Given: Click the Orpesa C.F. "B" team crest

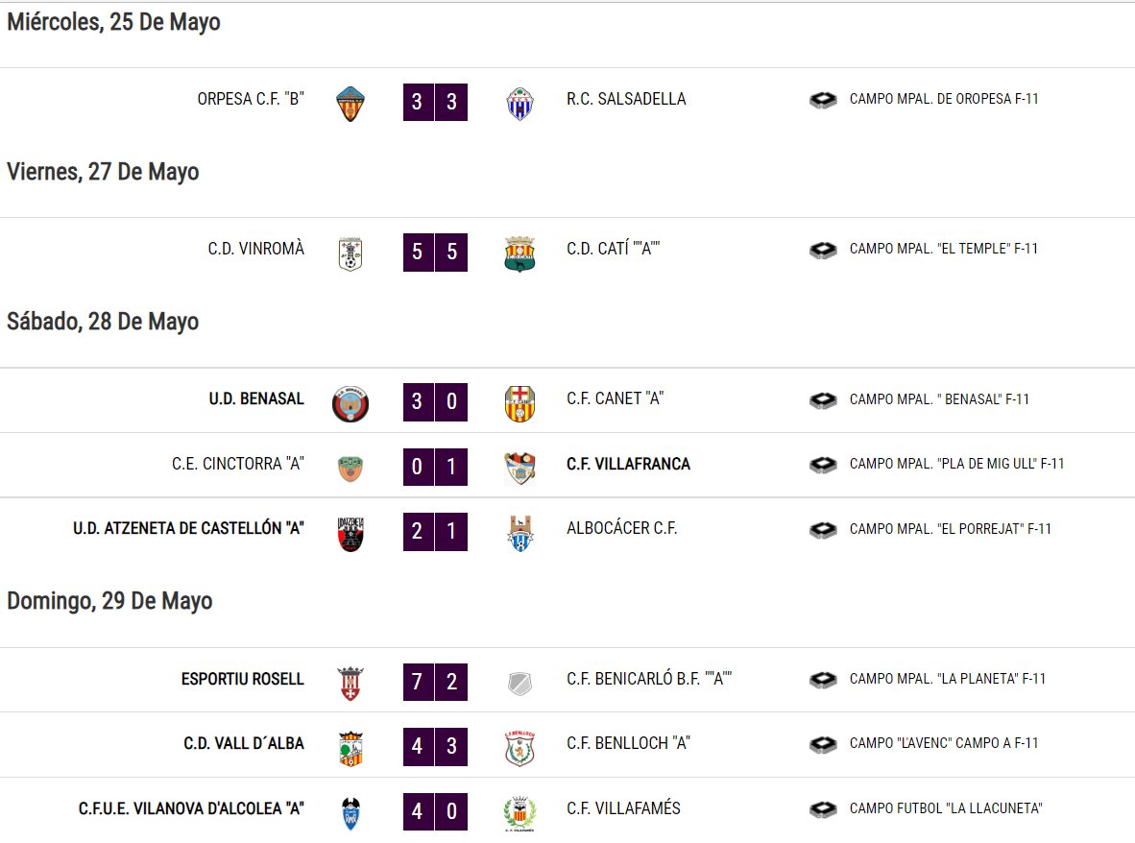Looking at the screenshot, I should pyautogui.click(x=350, y=103).
